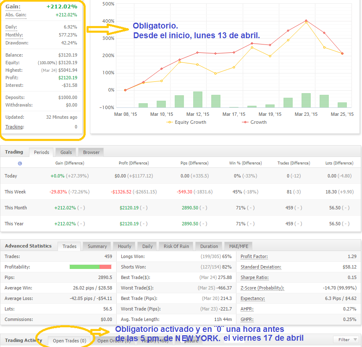Open the Browser tab in Trading
Image resolution: width=362 pixels, height=347 pixels.
pyautogui.click(x=91, y=152)
